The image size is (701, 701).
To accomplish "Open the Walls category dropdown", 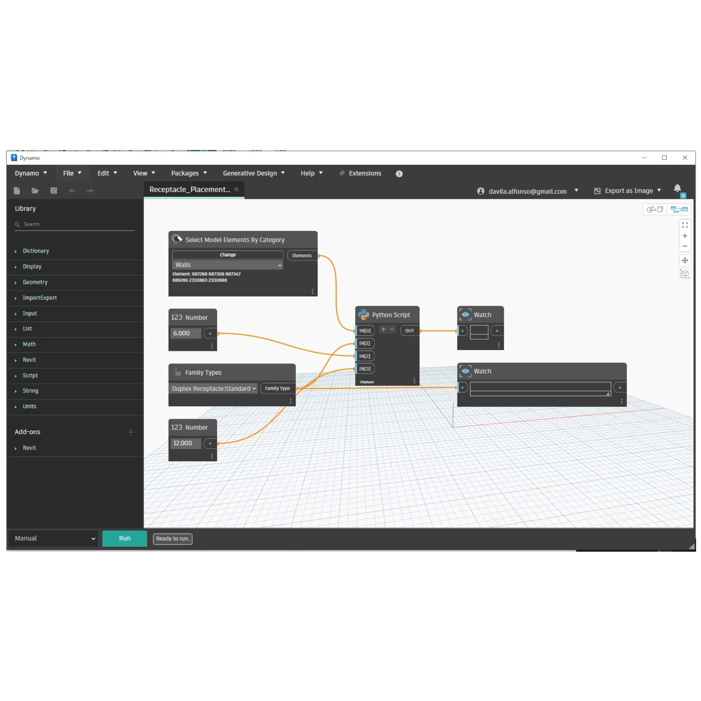I will coord(227,265).
